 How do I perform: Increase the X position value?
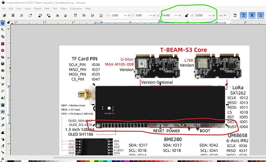129,15
